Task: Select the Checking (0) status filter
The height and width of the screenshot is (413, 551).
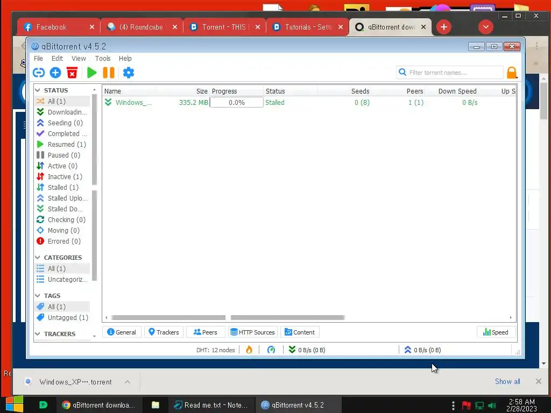Action: (62, 220)
